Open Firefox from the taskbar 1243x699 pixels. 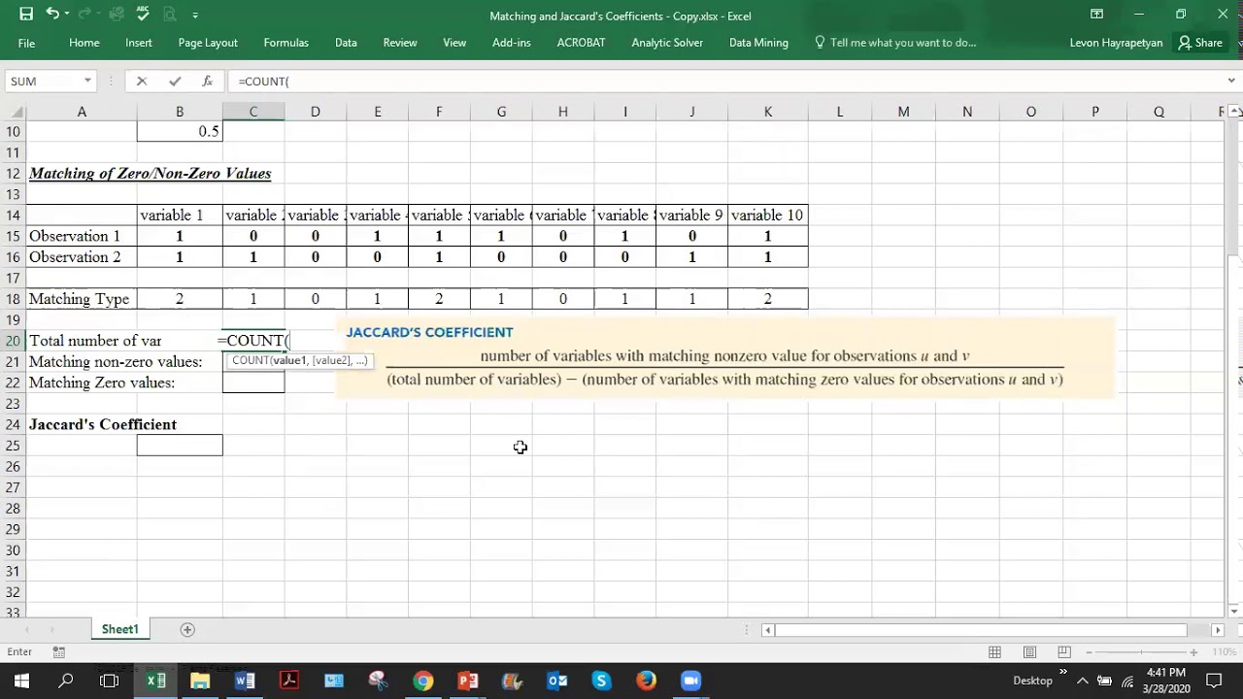pyautogui.click(x=646, y=681)
